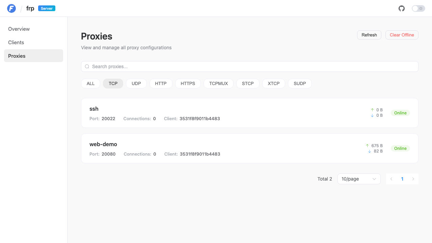Open the ssh proxy name
Screen dimensions: 432x243
[x=94, y=109]
